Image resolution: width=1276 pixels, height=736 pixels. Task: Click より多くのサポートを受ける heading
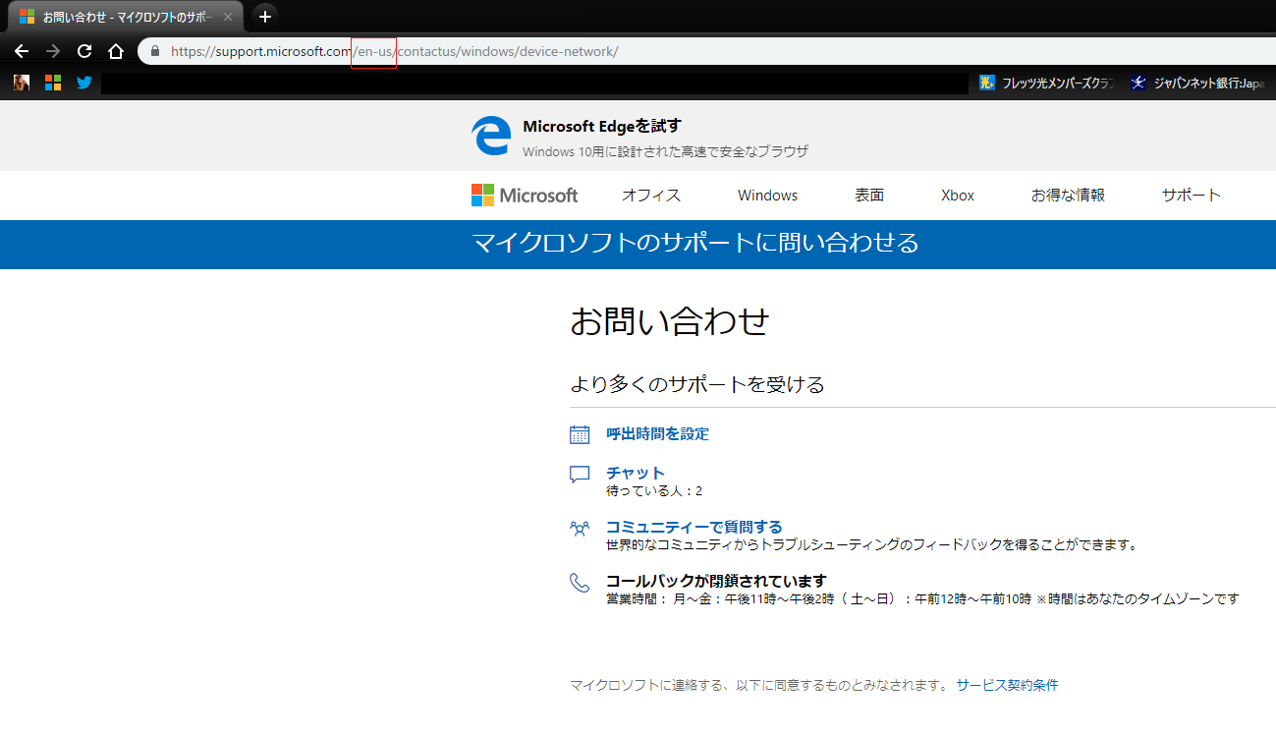click(x=696, y=384)
